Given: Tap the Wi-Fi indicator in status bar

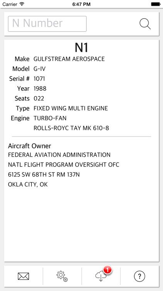Looking at the screenshot, I should [x=22, y=4].
